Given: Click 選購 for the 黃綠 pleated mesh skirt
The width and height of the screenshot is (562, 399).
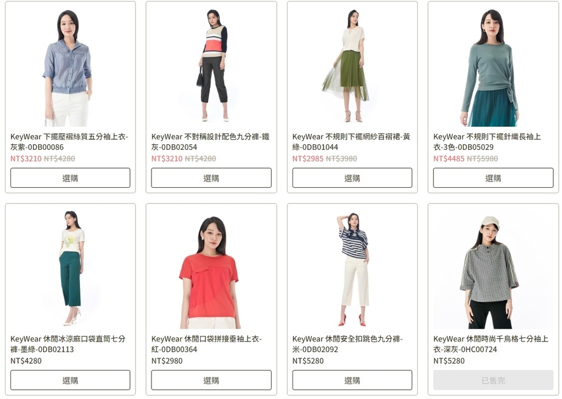Looking at the screenshot, I should 352,178.
